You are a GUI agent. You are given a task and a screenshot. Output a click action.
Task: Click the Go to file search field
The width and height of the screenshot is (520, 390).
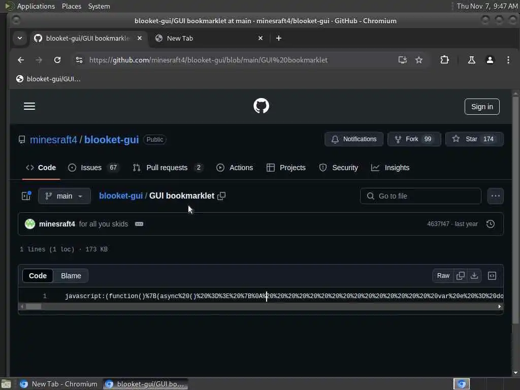click(x=420, y=196)
